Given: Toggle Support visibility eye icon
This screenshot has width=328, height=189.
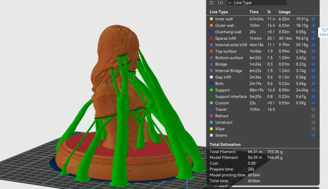Looking at the screenshot, I should tap(313, 90).
